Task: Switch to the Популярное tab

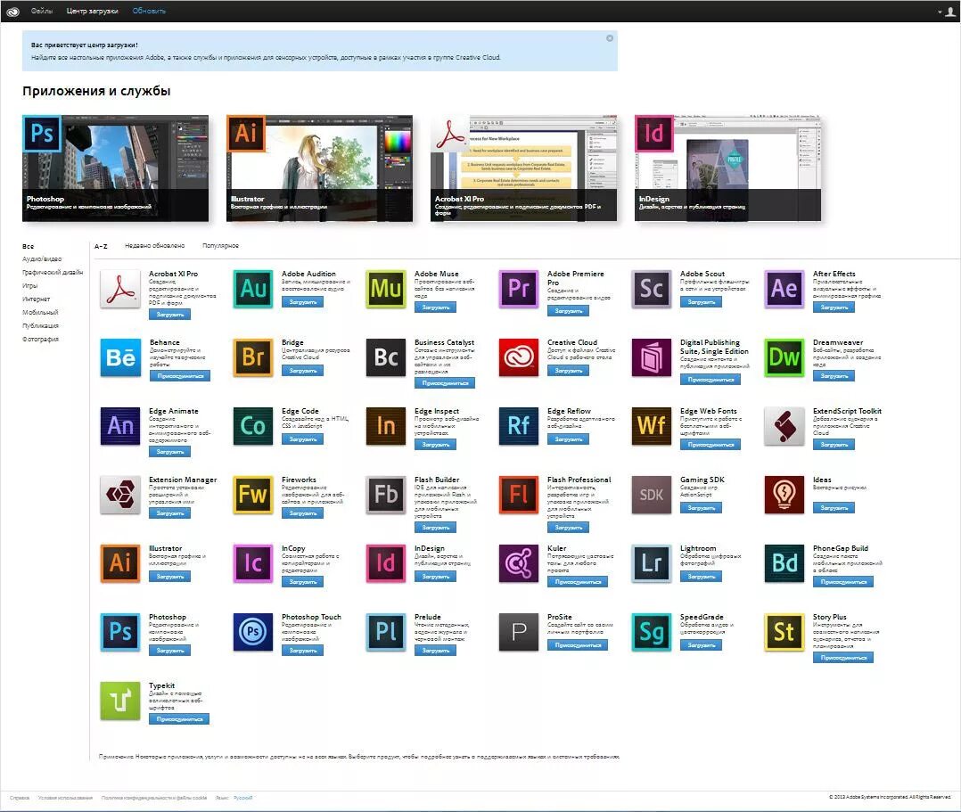Action: (x=221, y=246)
